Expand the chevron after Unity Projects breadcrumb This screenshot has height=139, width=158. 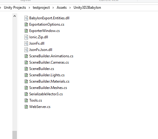point(29,8)
